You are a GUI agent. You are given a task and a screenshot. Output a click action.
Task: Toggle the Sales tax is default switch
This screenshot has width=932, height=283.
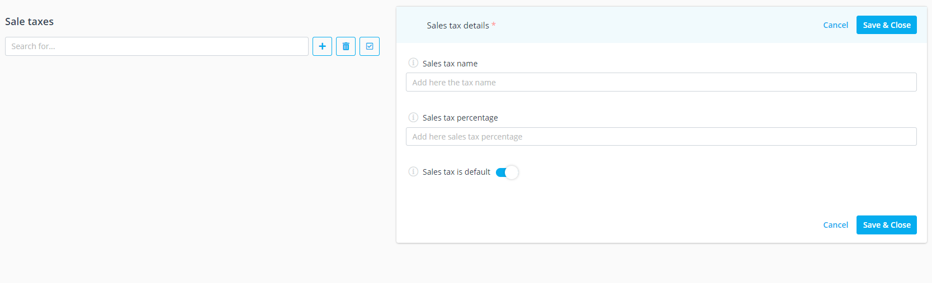pyautogui.click(x=507, y=172)
